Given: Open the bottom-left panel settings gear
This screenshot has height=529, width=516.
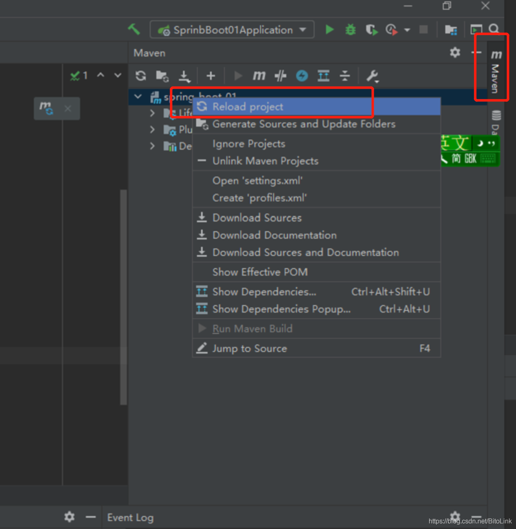Looking at the screenshot, I should (69, 517).
